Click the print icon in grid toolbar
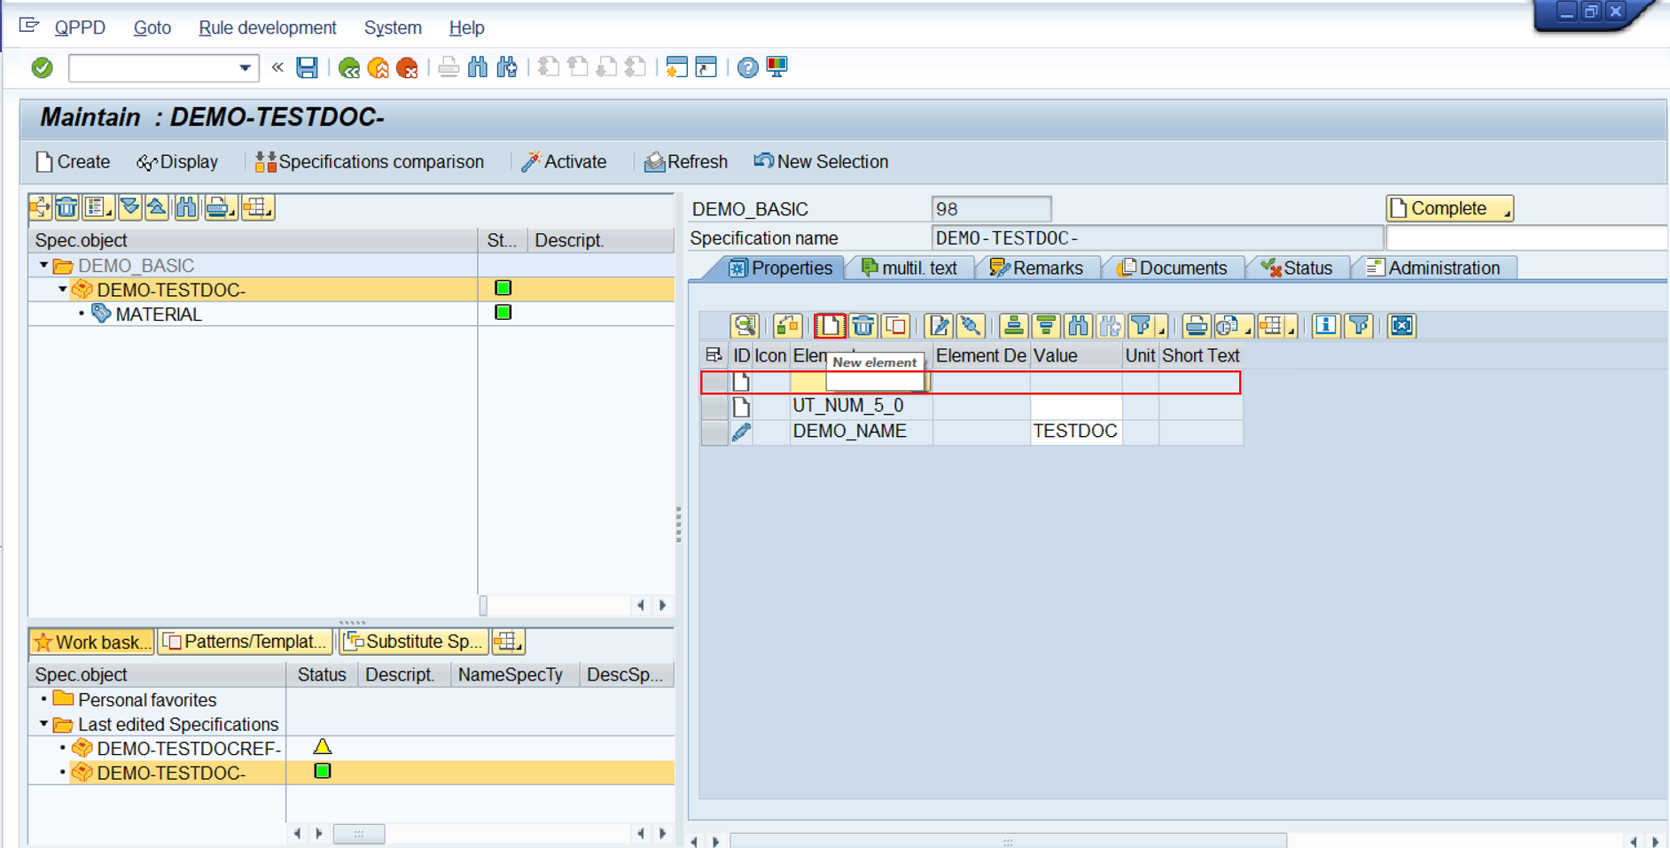This screenshot has height=848, width=1670. [x=1196, y=326]
